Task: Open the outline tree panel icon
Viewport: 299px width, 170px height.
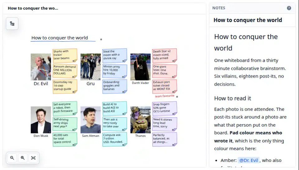Action: click(x=12, y=24)
